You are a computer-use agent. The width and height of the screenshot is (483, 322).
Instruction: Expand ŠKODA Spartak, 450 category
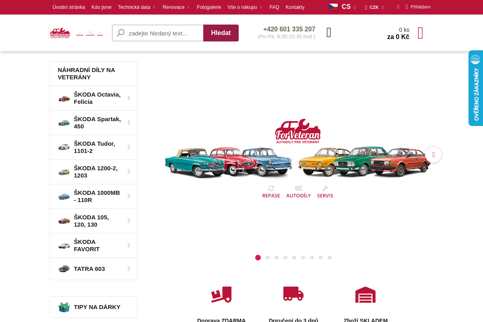pyautogui.click(x=129, y=122)
